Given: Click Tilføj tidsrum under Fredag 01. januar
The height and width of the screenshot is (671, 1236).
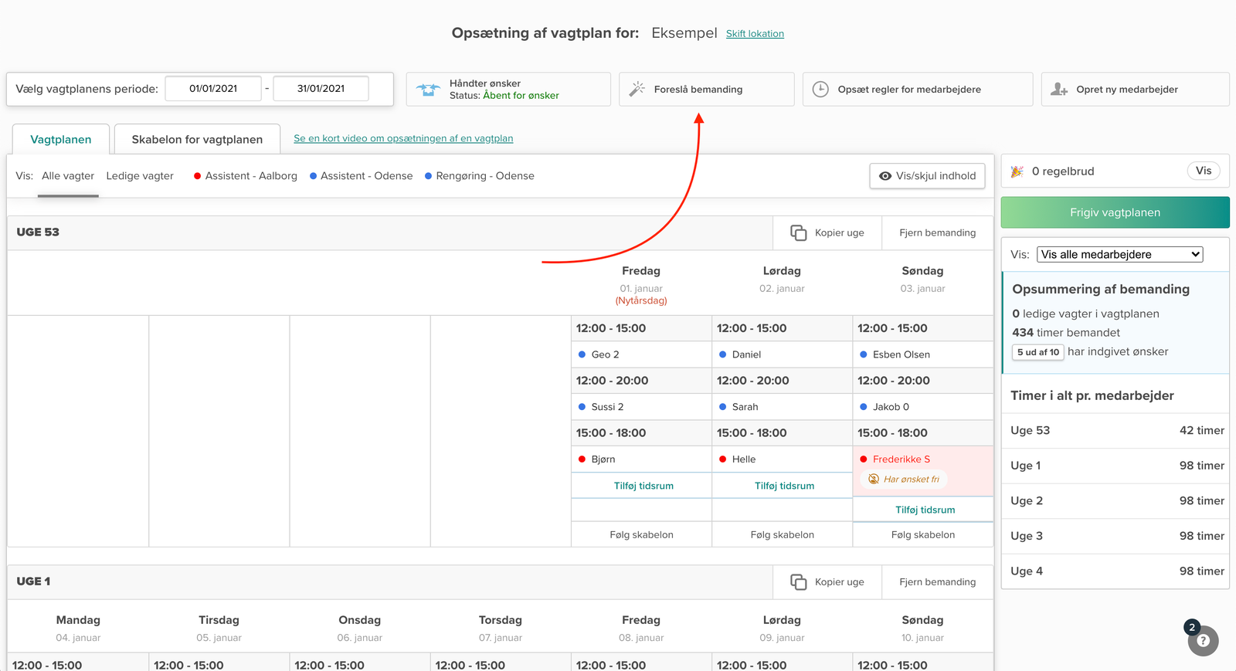Looking at the screenshot, I should (x=643, y=486).
